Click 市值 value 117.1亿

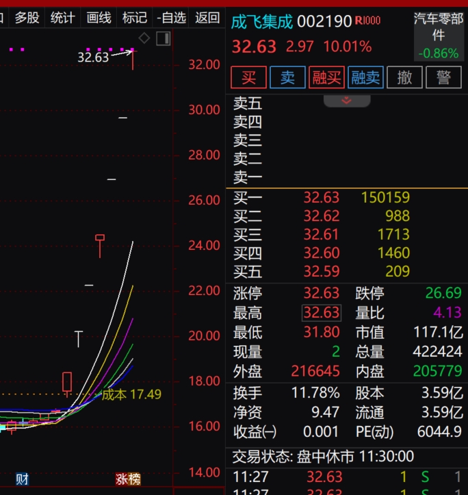439,332
